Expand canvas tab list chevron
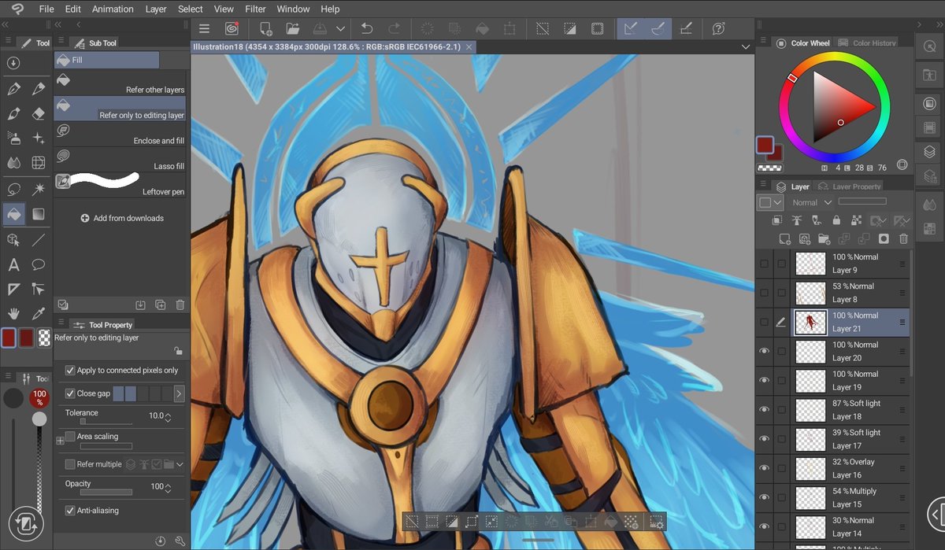Screen dimensions: 945x550 click(x=745, y=47)
